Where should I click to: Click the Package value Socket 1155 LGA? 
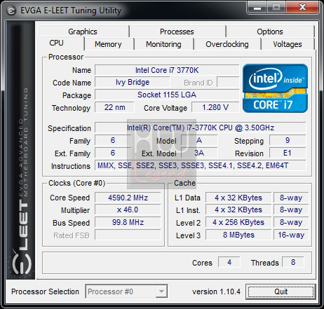(x=167, y=95)
